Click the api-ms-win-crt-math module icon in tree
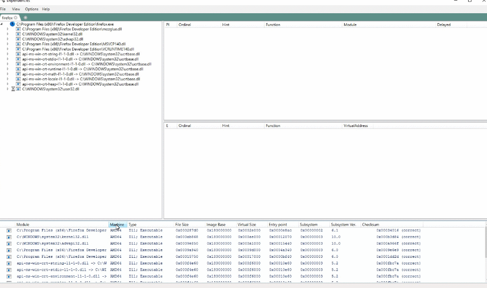The height and width of the screenshot is (288, 487). tap(18, 74)
